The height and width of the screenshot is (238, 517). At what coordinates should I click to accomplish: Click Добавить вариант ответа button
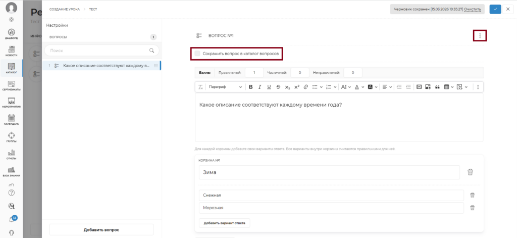click(x=224, y=223)
